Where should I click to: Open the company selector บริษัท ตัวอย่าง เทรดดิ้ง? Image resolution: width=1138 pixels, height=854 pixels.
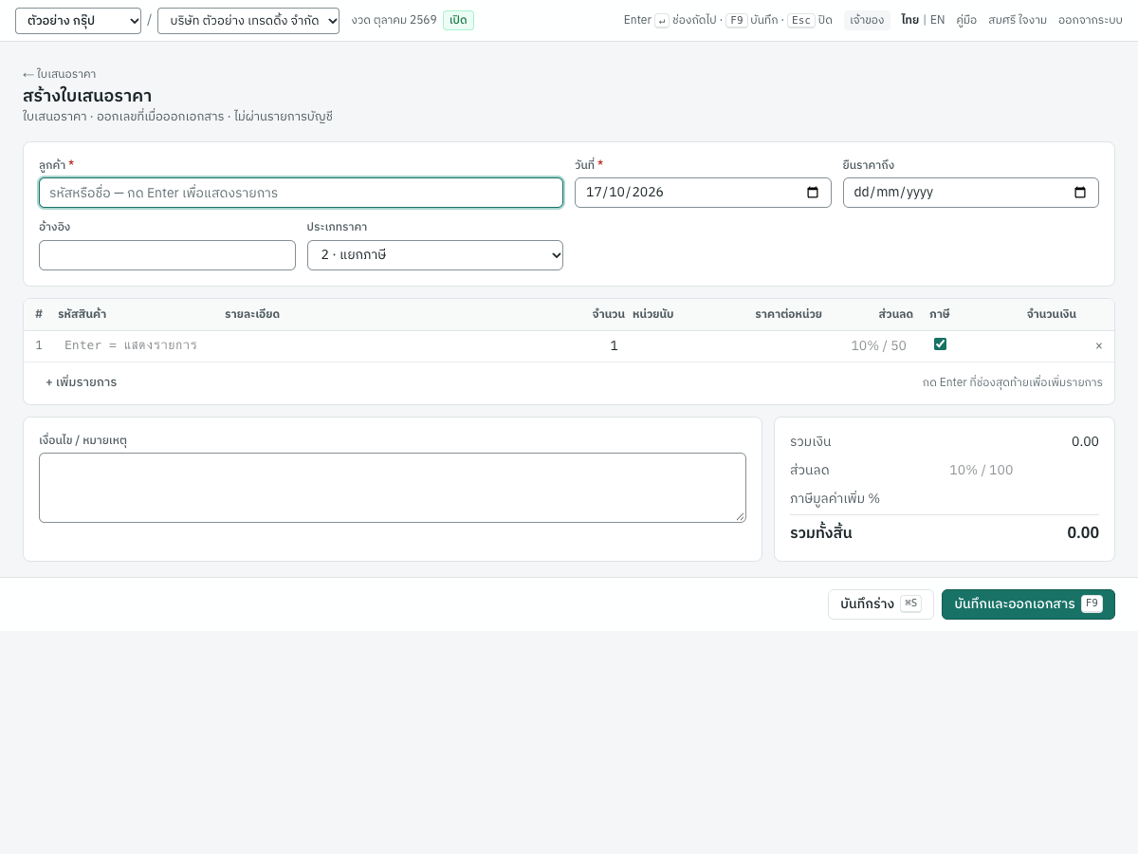point(248,21)
